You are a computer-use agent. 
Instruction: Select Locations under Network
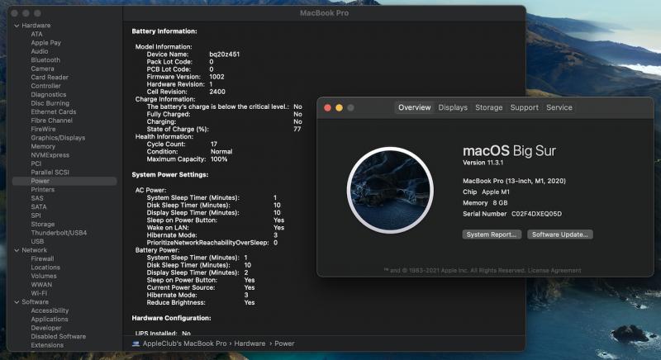point(45,268)
